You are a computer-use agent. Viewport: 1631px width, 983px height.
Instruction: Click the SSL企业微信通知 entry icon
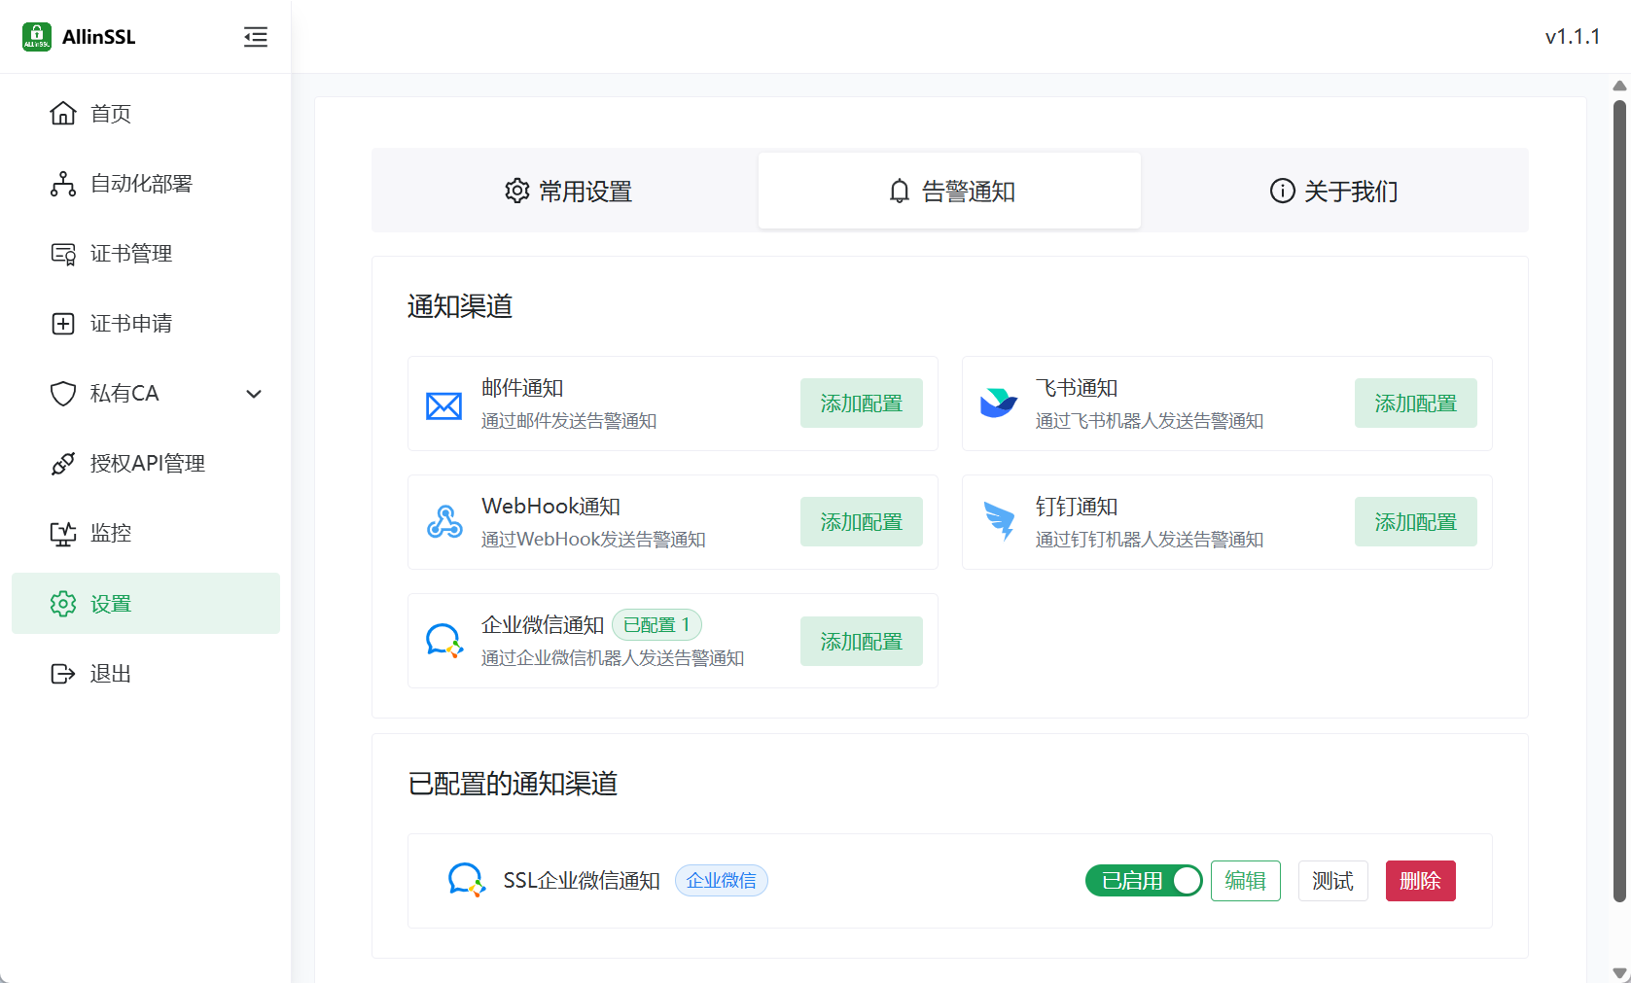coord(466,880)
